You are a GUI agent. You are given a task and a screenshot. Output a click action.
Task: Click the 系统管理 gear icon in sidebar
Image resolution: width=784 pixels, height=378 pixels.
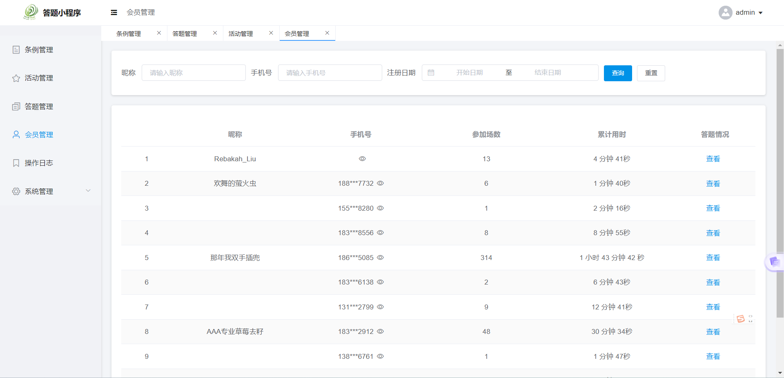tap(16, 191)
